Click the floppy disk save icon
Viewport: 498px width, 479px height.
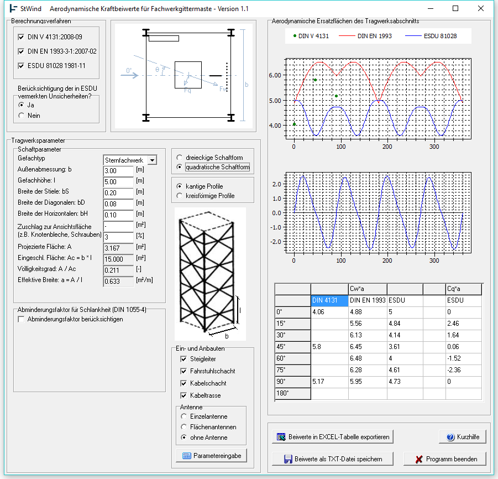(x=287, y=459)
